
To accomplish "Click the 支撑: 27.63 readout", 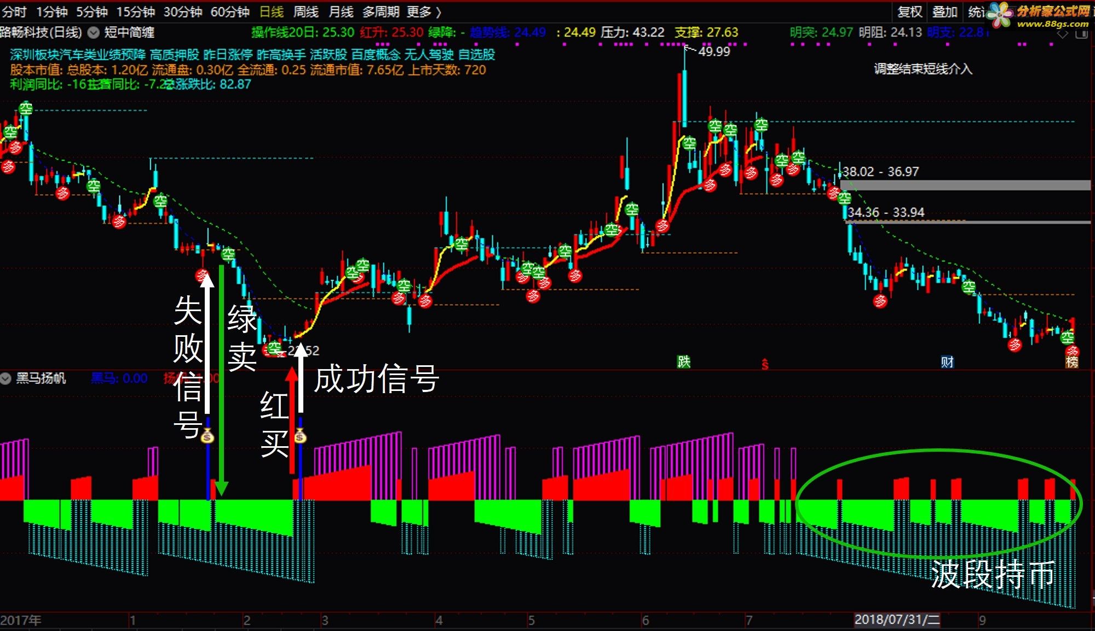I will point(706,32).
